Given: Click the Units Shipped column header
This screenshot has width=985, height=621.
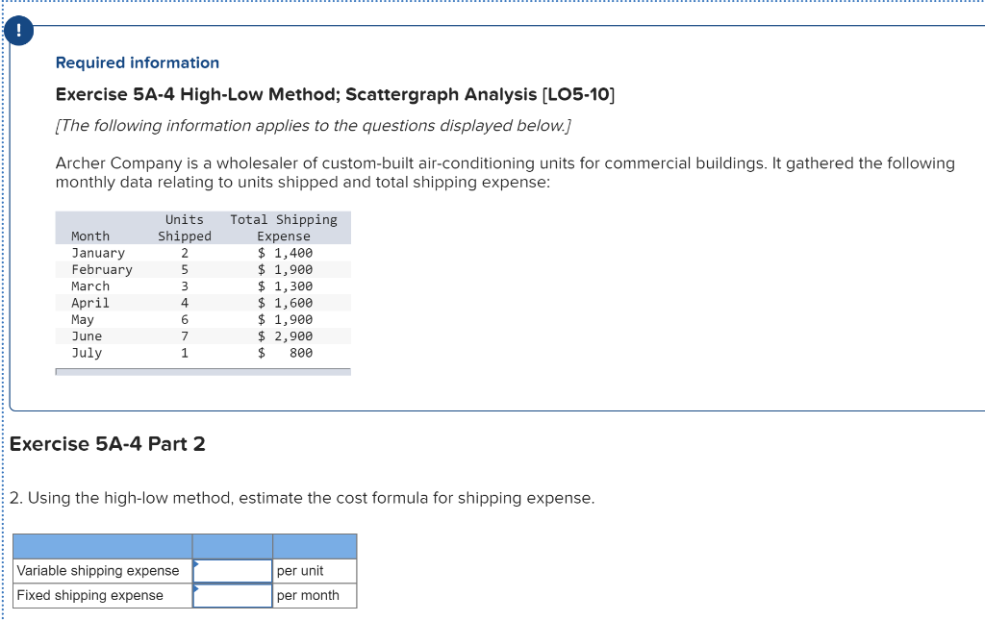Looking at the screenshot, I should point(184,228).
